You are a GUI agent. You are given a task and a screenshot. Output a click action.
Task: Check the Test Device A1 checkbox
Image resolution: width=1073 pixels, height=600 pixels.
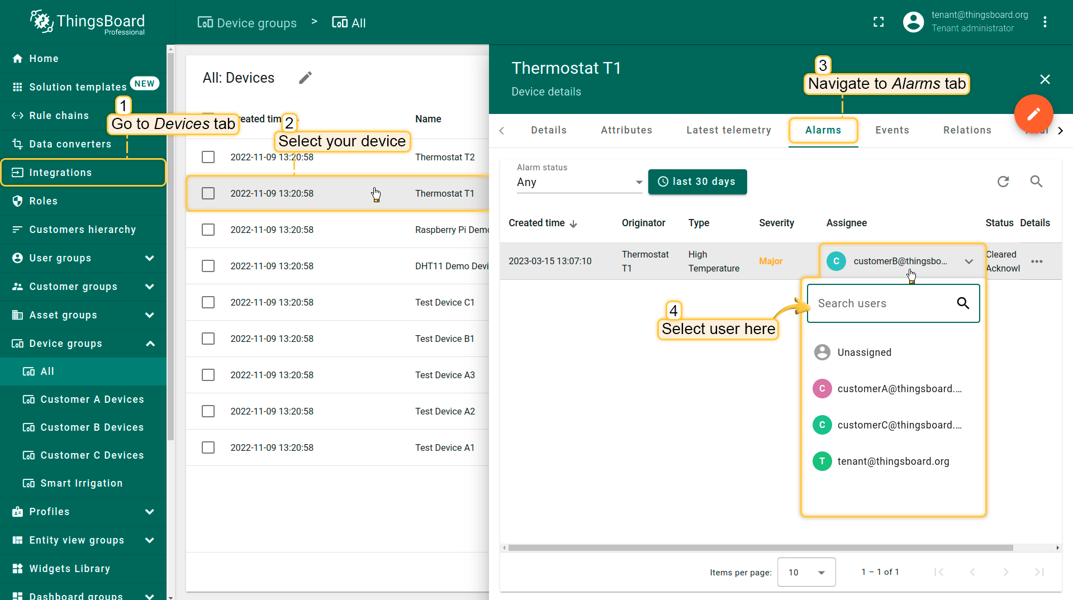point(208,447)
